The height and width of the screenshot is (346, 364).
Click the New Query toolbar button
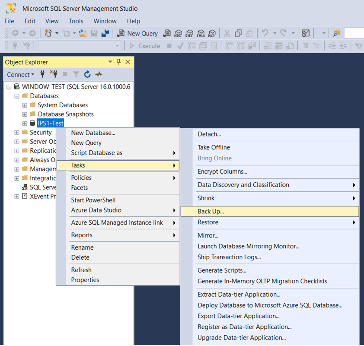tap(137, 33)
